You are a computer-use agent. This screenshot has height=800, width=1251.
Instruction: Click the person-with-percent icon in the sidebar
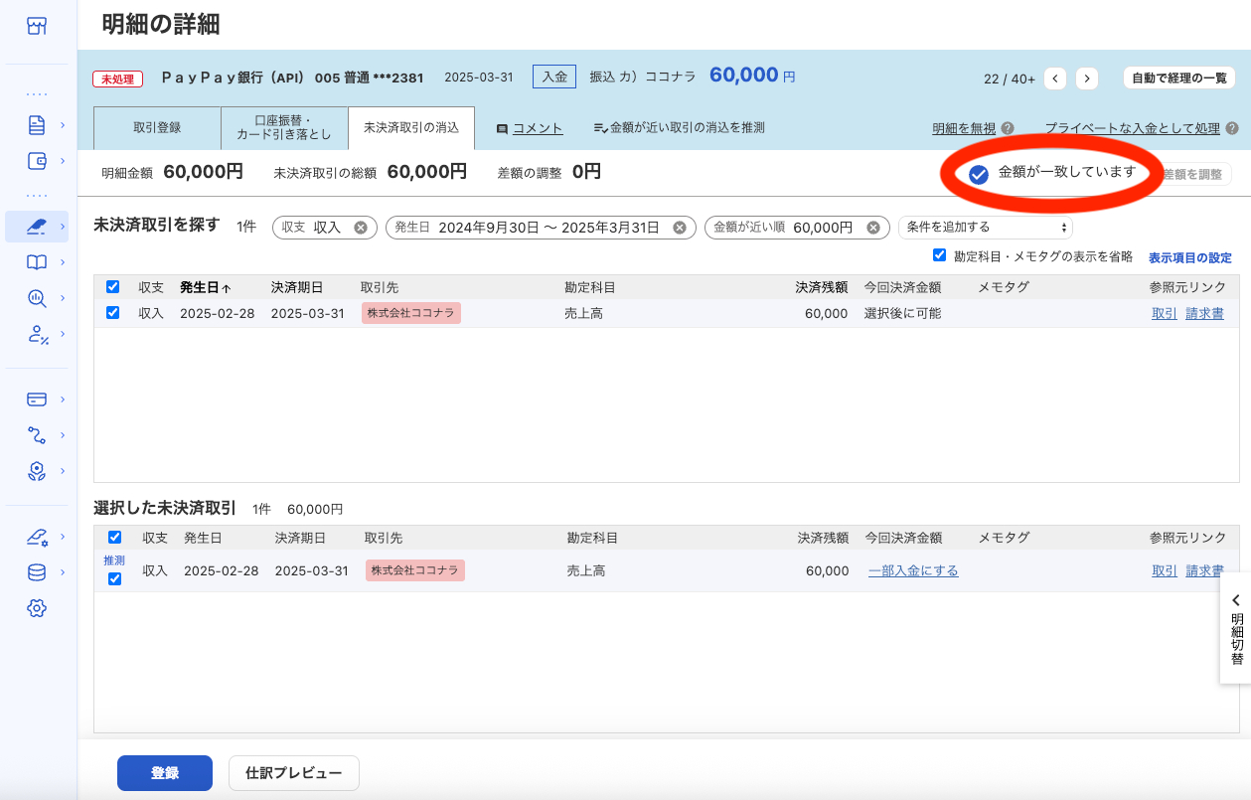[x=37, y=335]
